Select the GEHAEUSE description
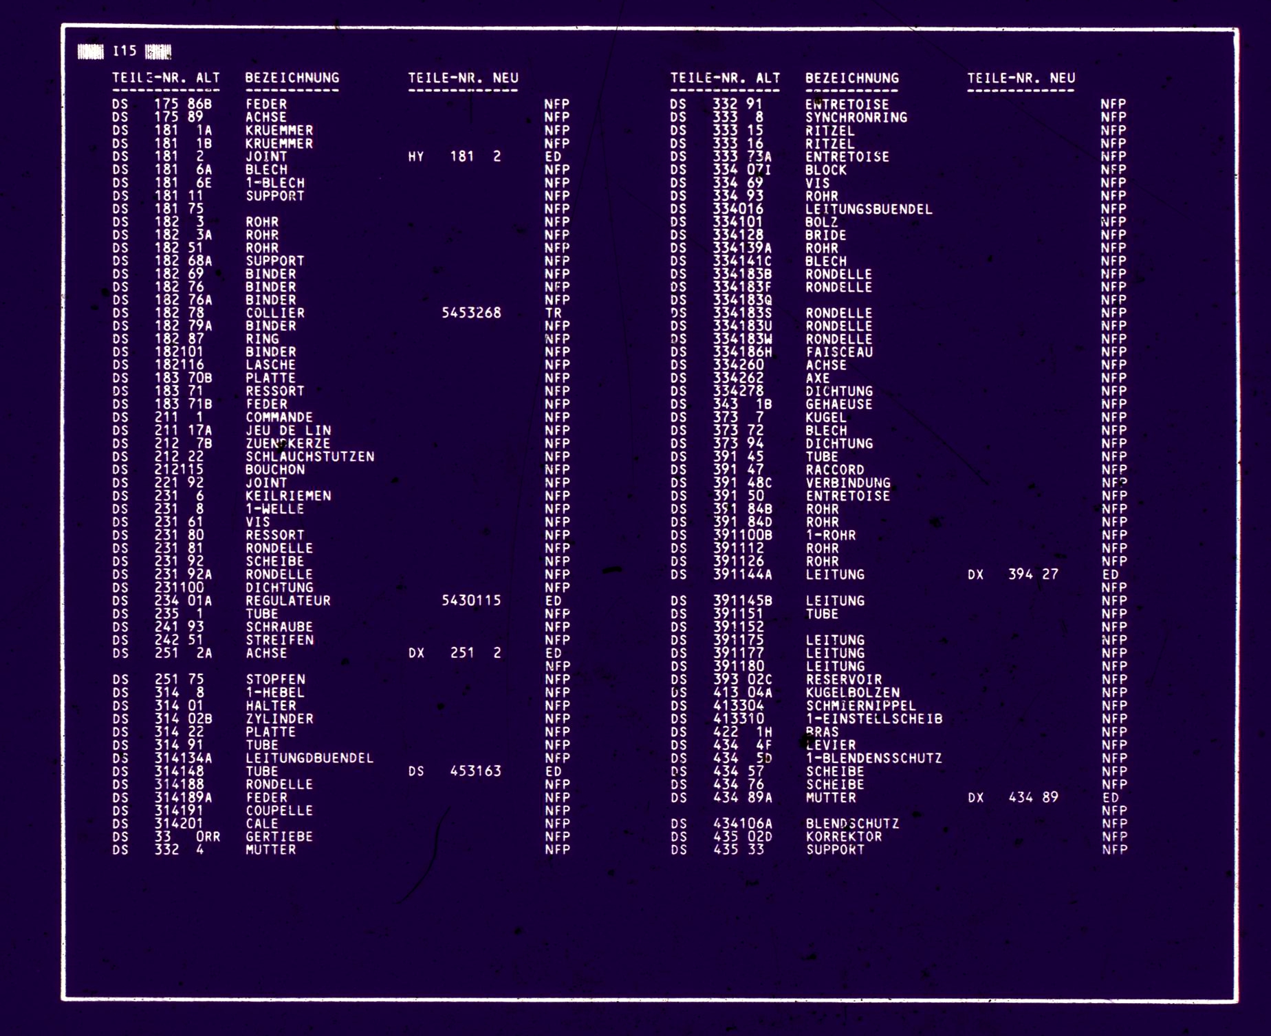 coord(839,404)
